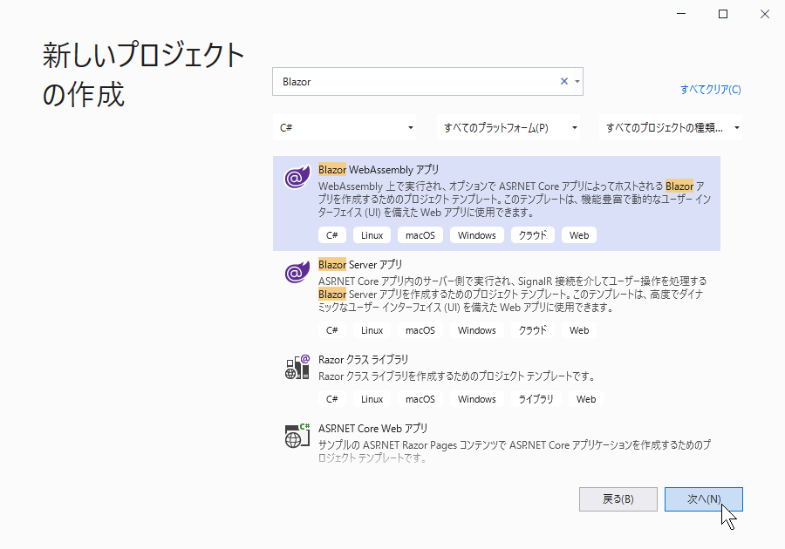Click the ライブラリ tag under Razor class library

[x=536, y=399]
